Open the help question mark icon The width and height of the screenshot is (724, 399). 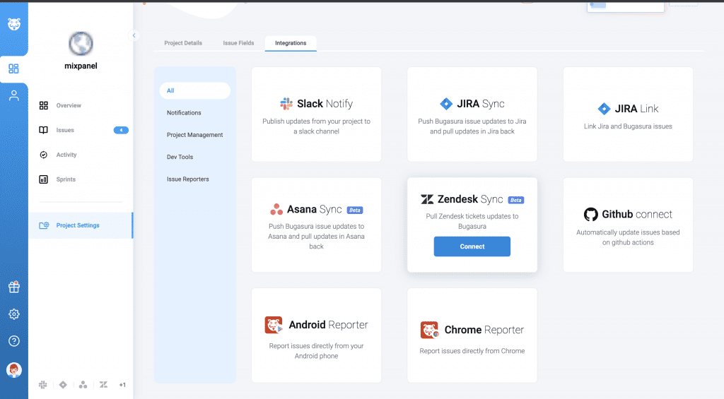14,341
